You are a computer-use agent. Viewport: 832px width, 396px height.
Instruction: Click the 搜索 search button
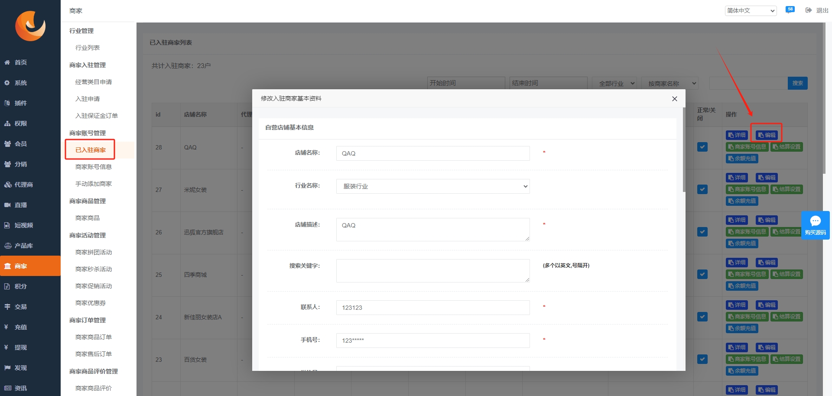tap(797, 83)
